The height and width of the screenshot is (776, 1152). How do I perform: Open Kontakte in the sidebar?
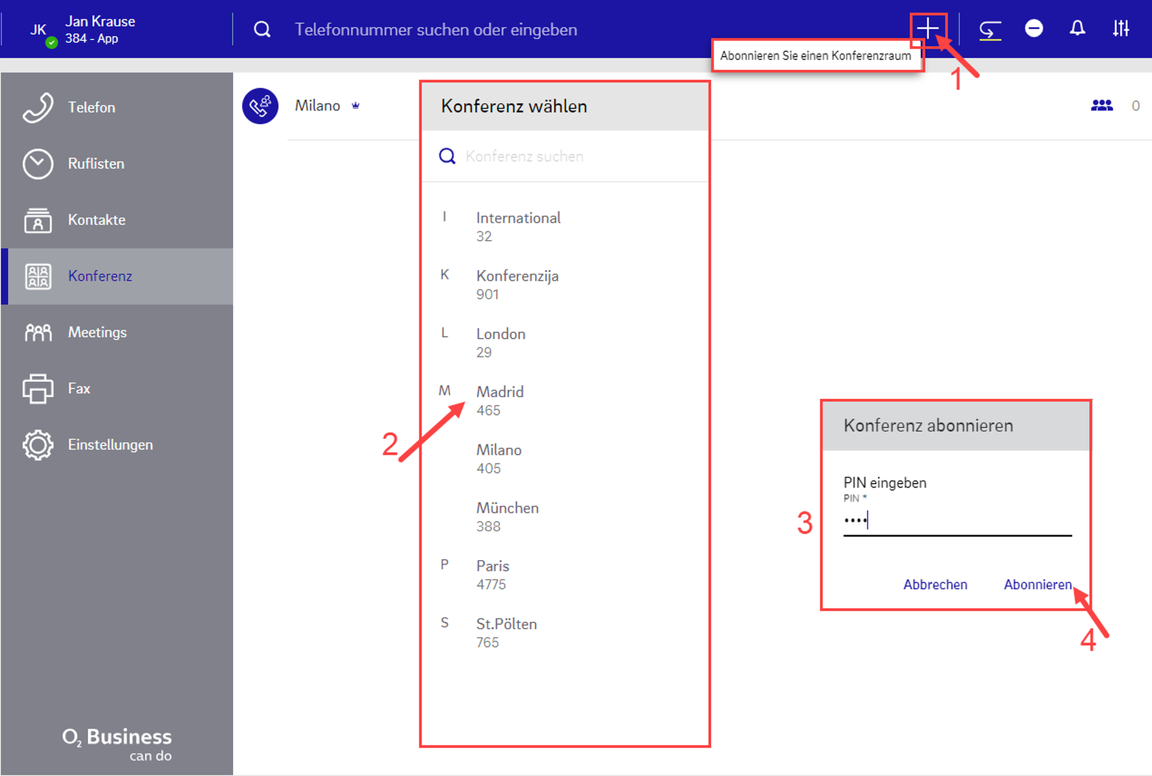(x=96, y=220)
